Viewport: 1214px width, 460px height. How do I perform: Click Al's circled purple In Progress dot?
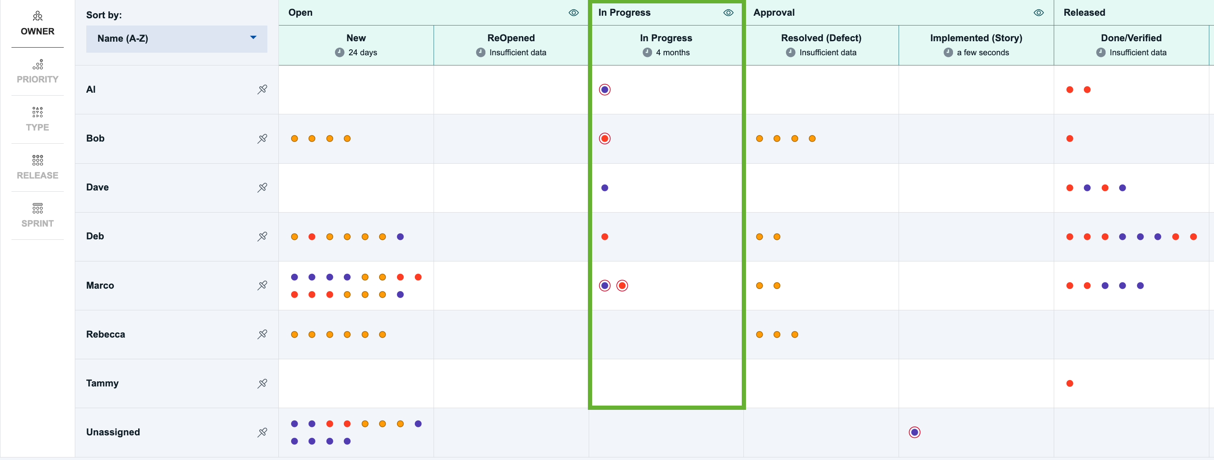tap(604, 90)
